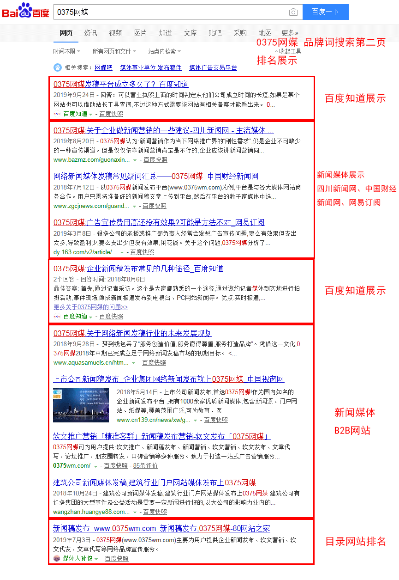Open 网易订阅 广告宣传费用高 result
Viewport: 399px width, 580px height.
click(x=159, y=223)
